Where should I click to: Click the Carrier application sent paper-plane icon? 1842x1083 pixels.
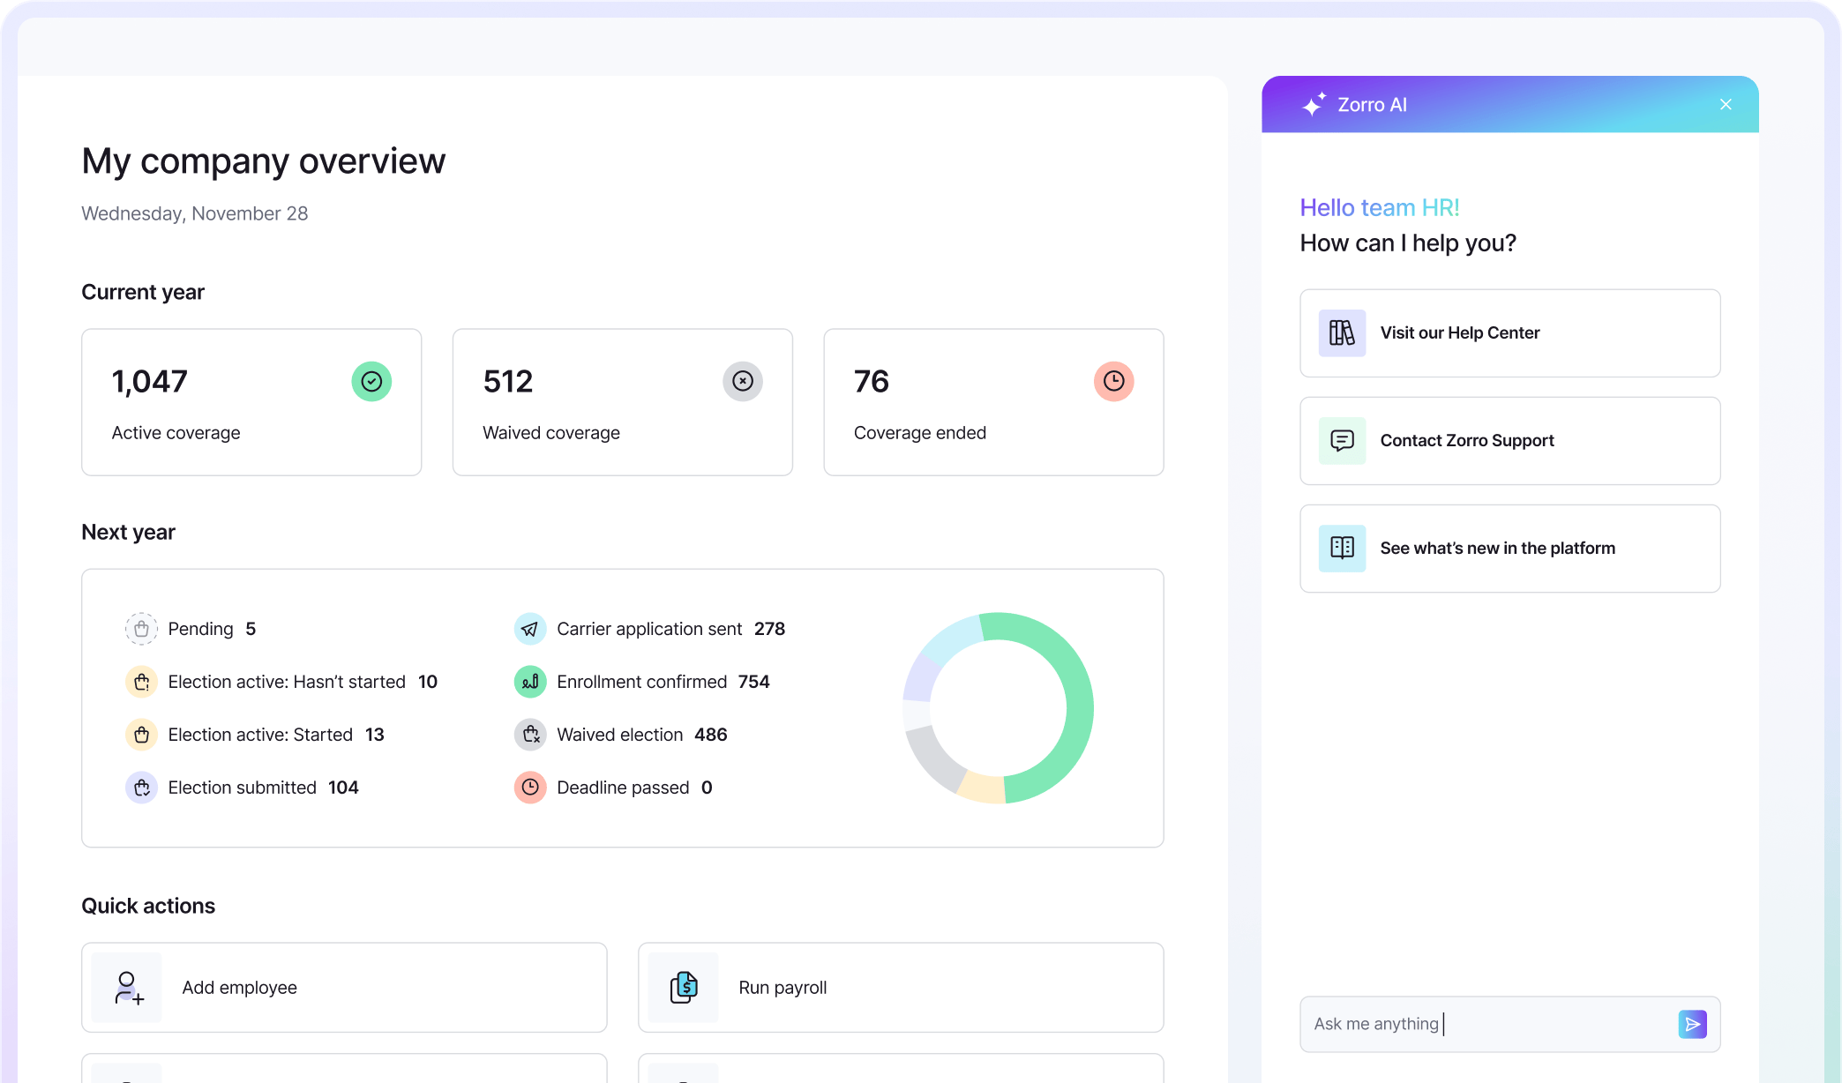tap(530, 629)
